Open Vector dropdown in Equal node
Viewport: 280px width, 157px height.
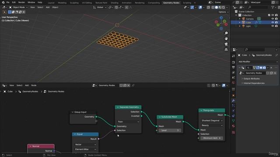tap(85, 144)
